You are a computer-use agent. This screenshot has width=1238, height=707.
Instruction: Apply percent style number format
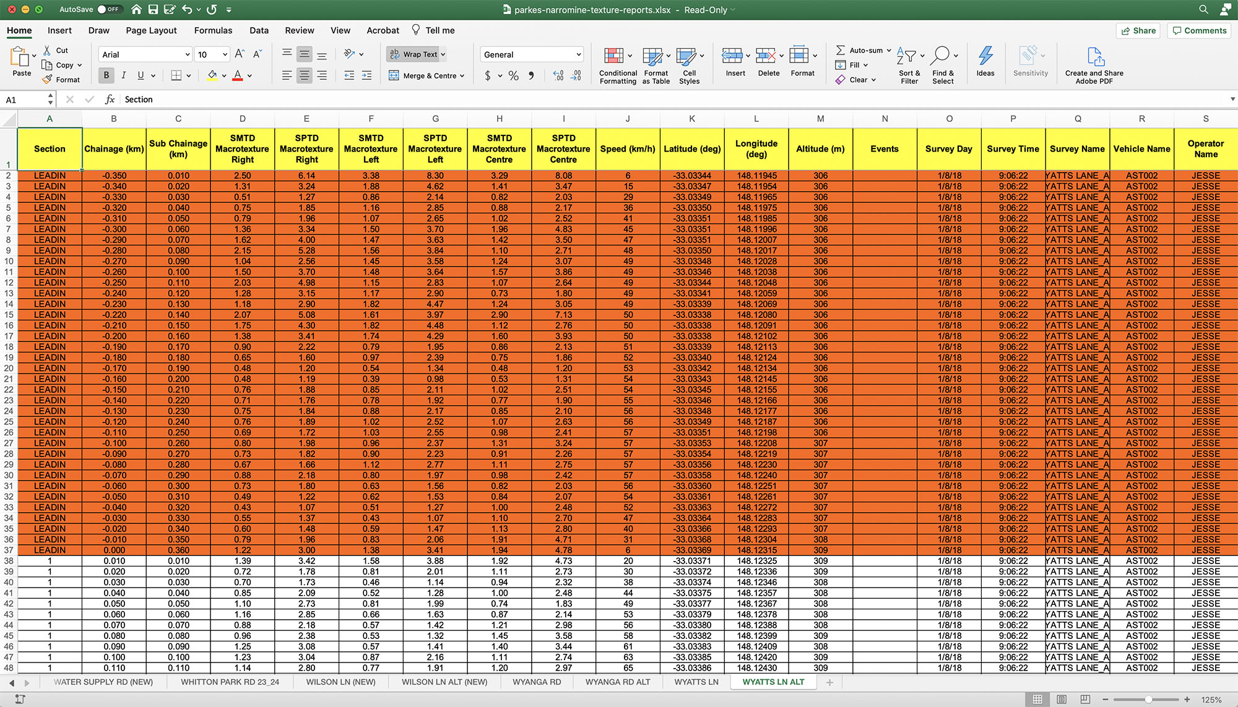coord(513,75)
